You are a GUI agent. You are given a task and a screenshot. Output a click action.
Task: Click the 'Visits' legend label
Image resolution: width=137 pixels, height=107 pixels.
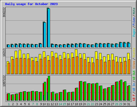pyautogui.click(x=134, y=53)
